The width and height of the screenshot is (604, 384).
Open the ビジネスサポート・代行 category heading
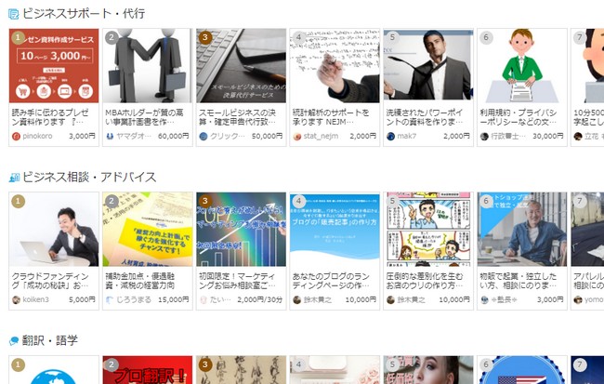(x=84, y=14)
